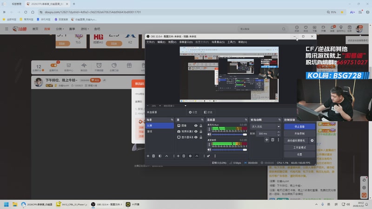The height and width of the screenshot is (209, 372).
Task: Open Douyu follow heart icon in header
Action: (x=306, y=28)
